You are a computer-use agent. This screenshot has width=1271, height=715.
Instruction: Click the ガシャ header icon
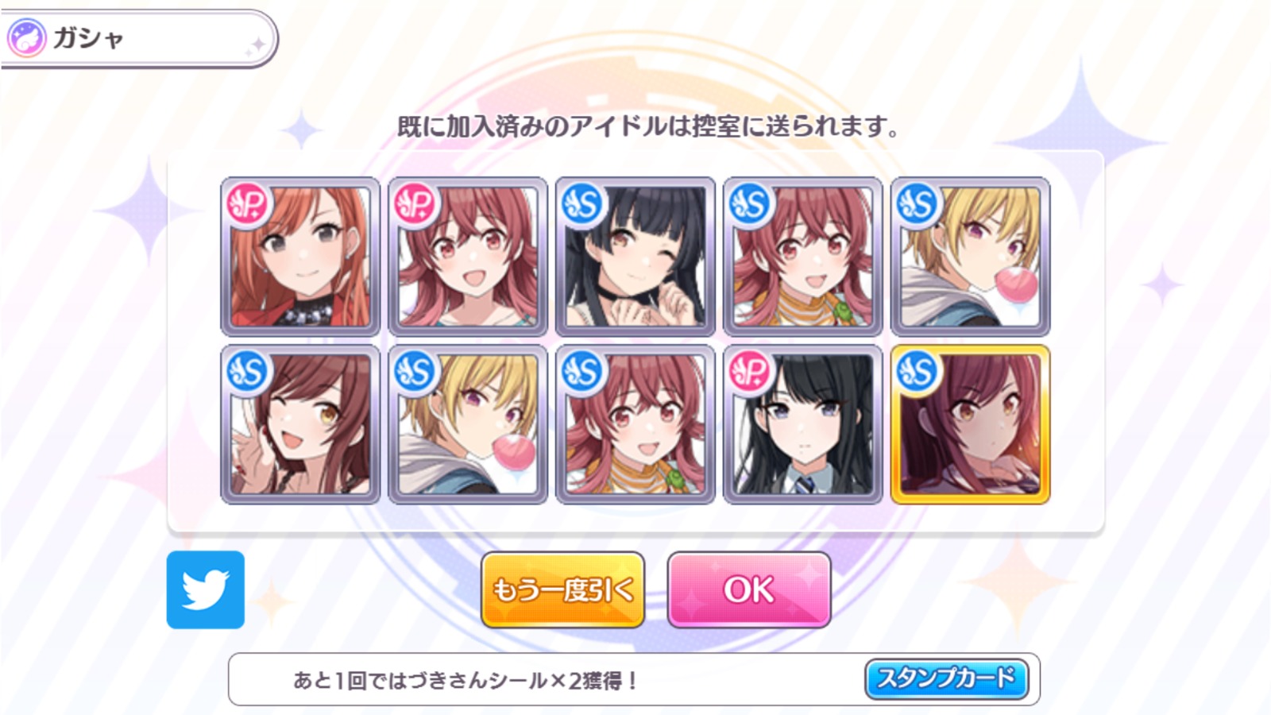pyautogui.click(x=28, y=39)
